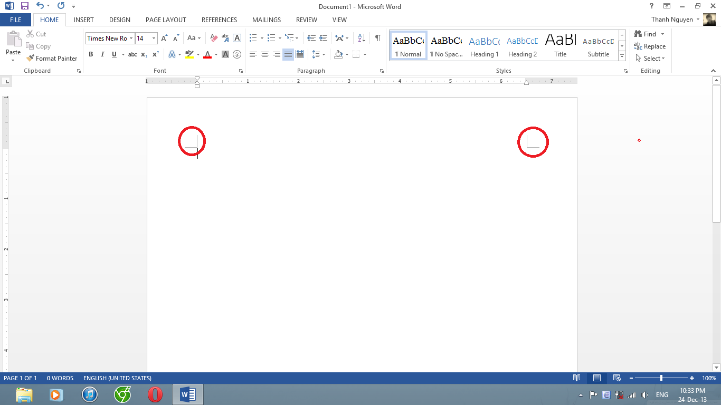Switch to the DESIGN tab

tap(120, 20)
